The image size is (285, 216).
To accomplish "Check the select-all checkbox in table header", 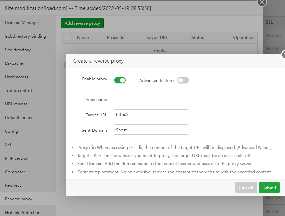I will point(67,37).
